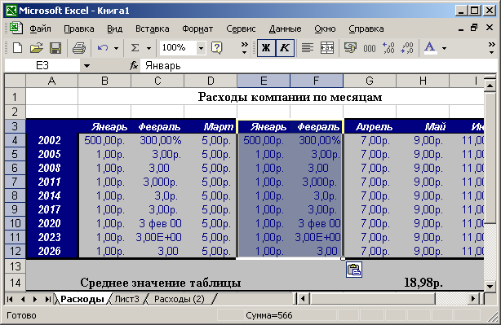Image resolution: width=501 pixels, height=325 pixels.
Task: Select row 7 header
Action: pos(15,182)
